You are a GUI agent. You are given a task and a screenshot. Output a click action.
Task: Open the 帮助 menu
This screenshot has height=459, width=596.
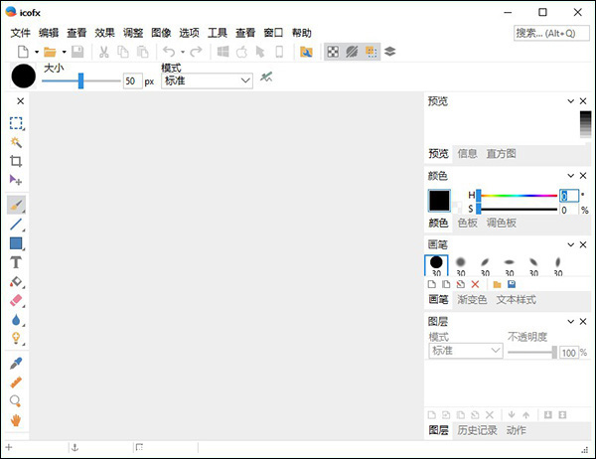tap(302, 33)
